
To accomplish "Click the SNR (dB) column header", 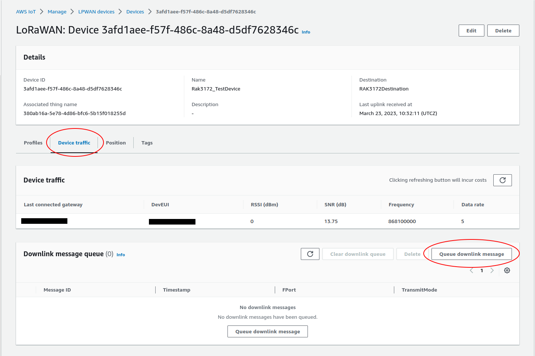I will (335, 204).
